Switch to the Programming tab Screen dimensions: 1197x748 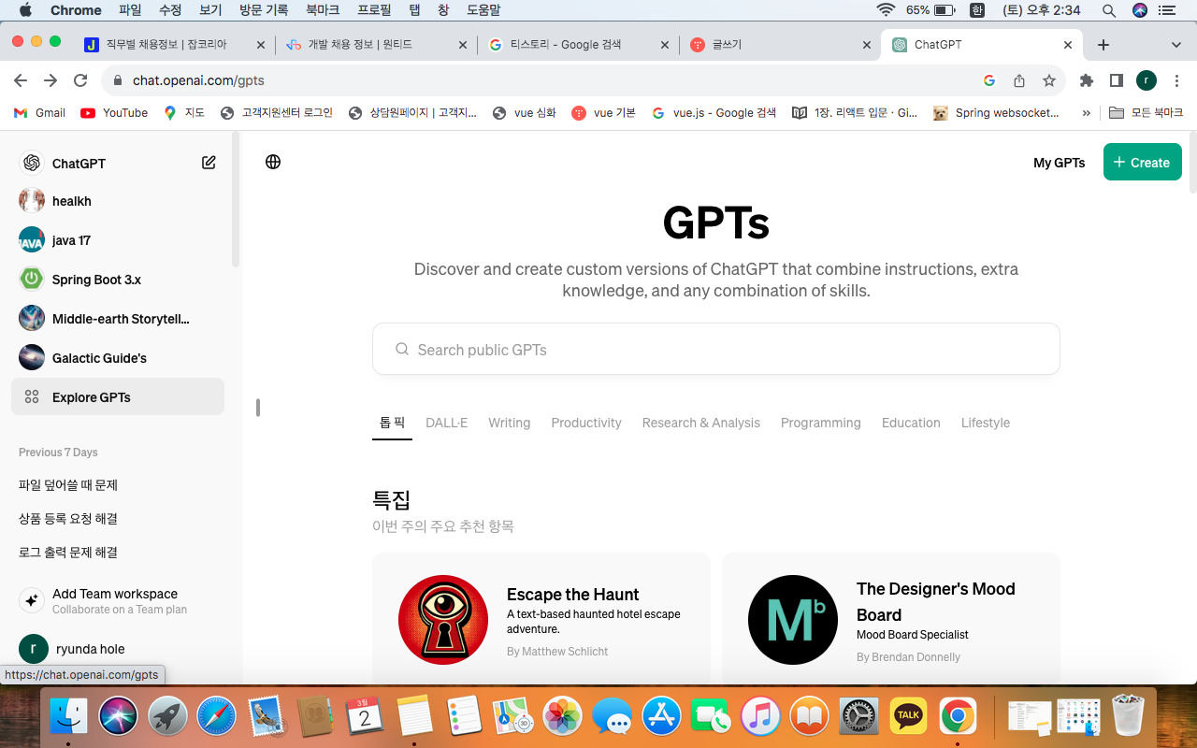click(x=820, y=423)
